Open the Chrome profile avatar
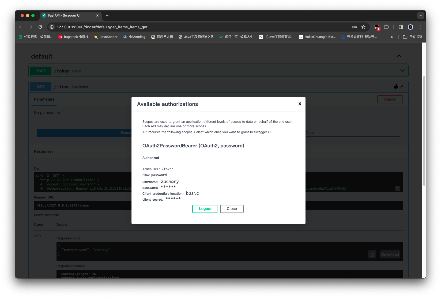The height and width of the screenshot is (298, 441). tap(410, 27)
